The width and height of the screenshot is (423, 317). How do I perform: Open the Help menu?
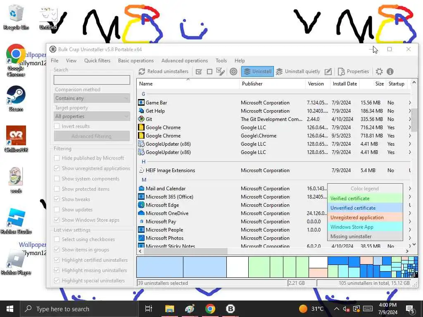240,61
